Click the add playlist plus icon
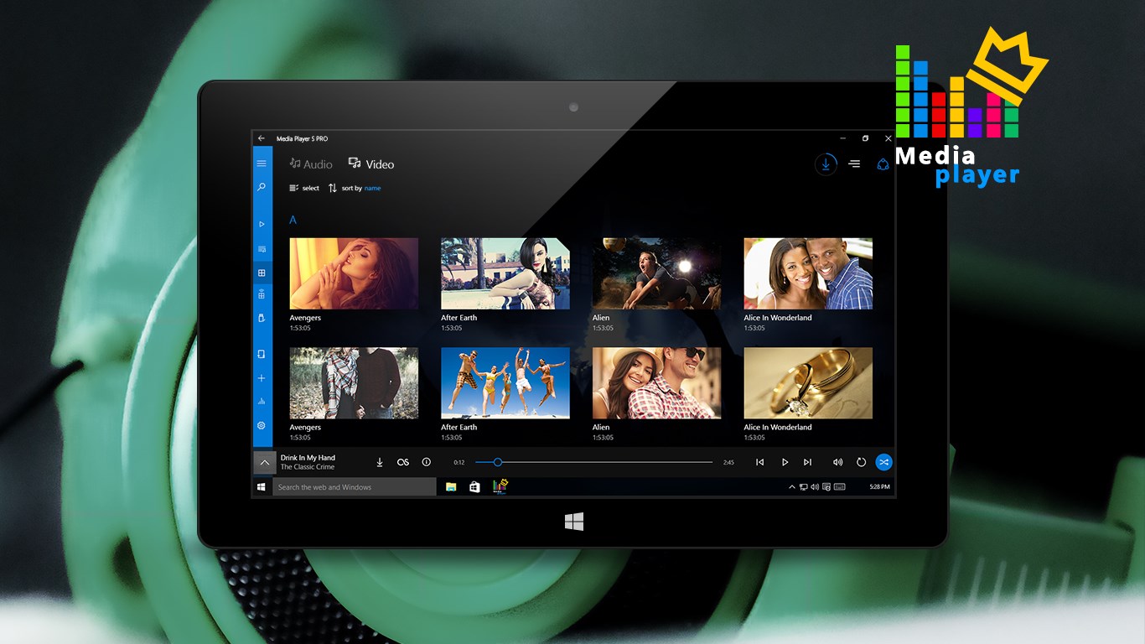Image resolution: width=1145 pixels, height=644 pixels. click(262, 378)
